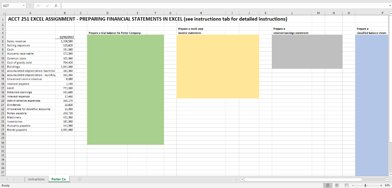Select the 'Retained earnings' cell
Screen dimensions: 392x188
click(30, 92)
